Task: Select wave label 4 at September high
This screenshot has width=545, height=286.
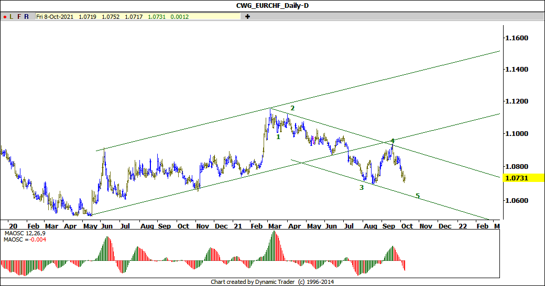Action: [392, 141]
